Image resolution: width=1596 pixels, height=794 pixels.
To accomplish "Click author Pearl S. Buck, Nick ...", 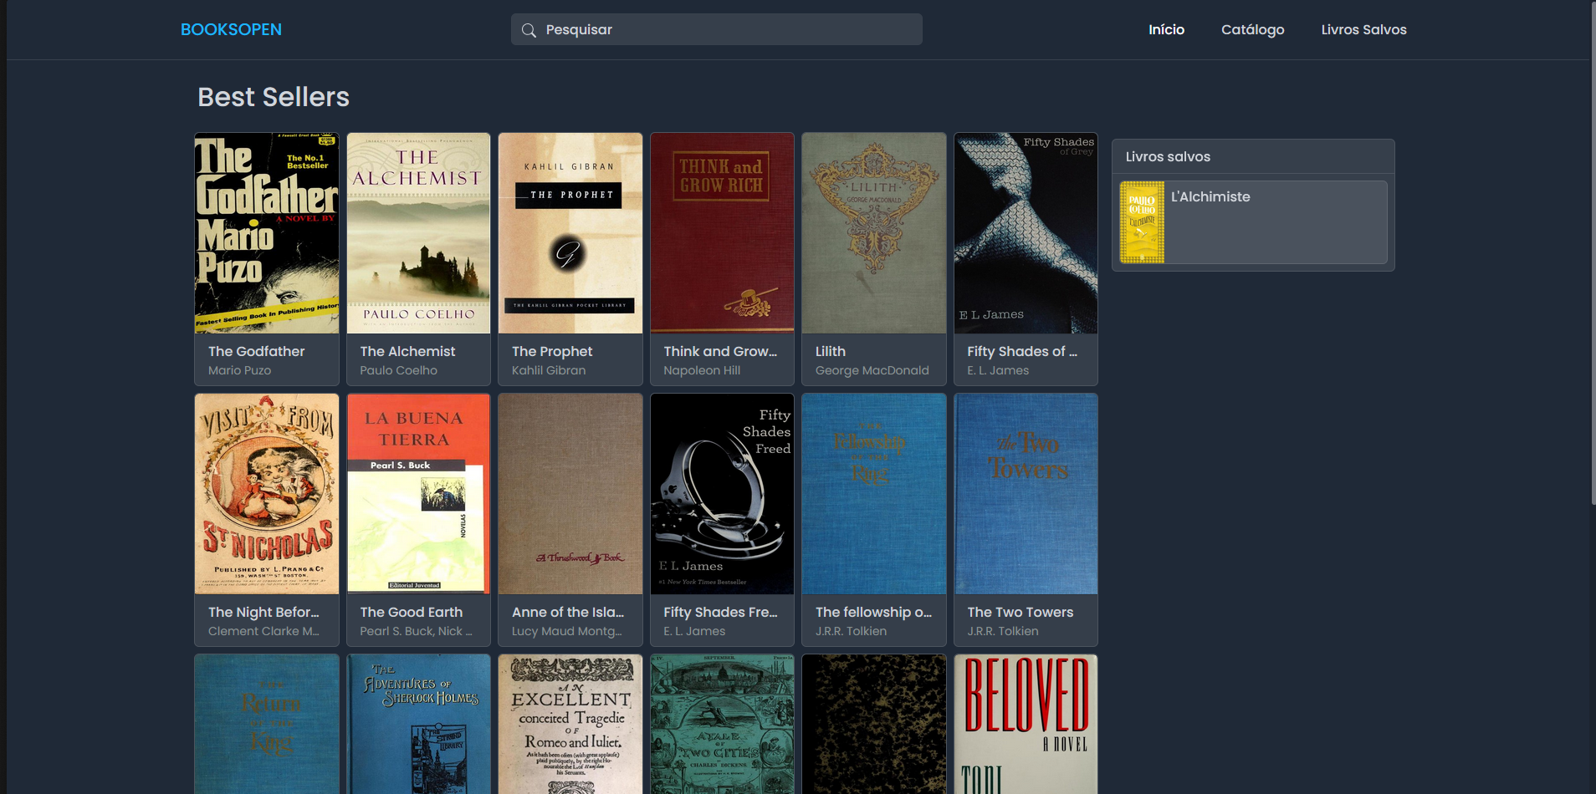I will [x=416, y=631].
